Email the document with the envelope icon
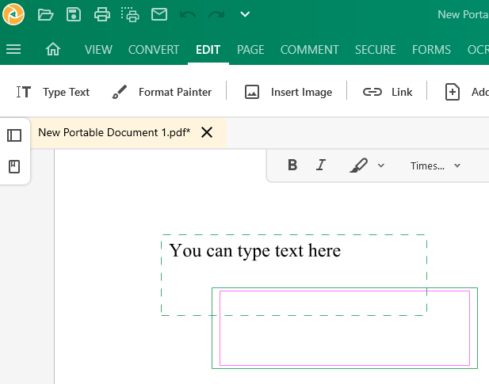The image size is (489, 384). pyautogui.click(x=159, y=14)
